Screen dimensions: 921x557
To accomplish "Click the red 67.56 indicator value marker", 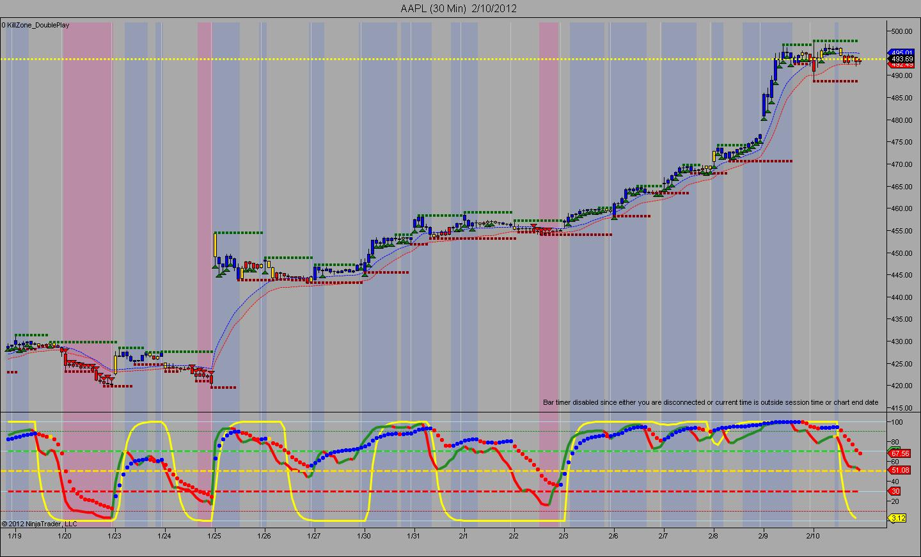I will (x=899, y=453).
